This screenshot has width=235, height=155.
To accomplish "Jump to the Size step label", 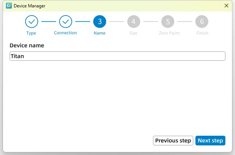I will (x=133, y=33).
